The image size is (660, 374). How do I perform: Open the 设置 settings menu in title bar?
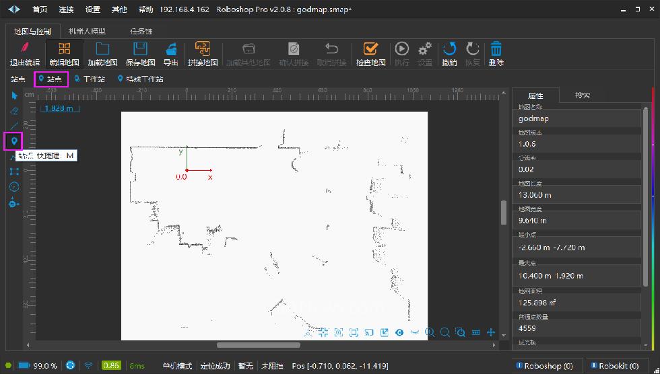93,9
